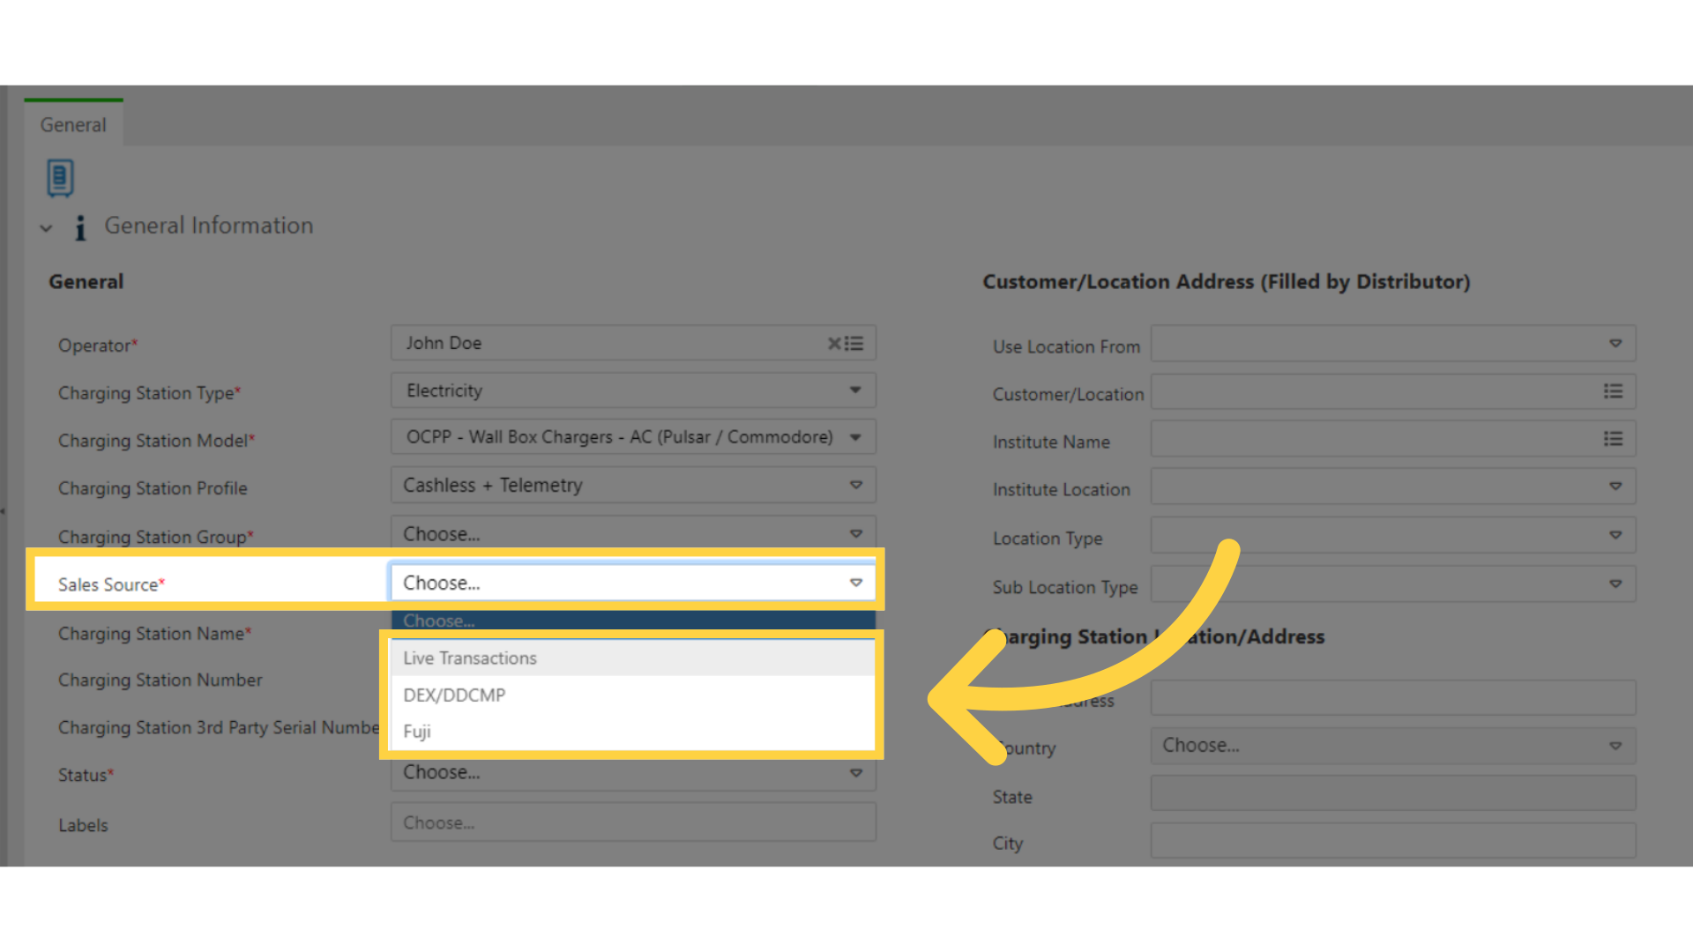
Task: Open the Status dropdown
Action: point(633,773)
